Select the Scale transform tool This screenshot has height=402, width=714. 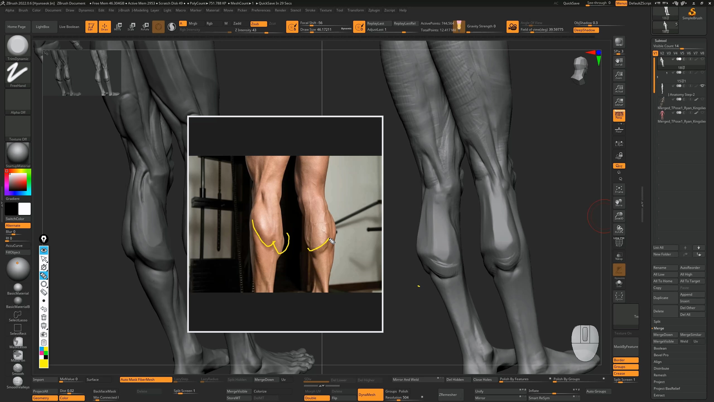point(131,27)
